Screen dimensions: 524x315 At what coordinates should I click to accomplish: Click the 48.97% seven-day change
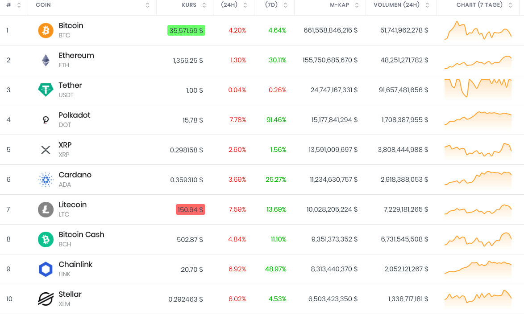click(x=276, y=269)
